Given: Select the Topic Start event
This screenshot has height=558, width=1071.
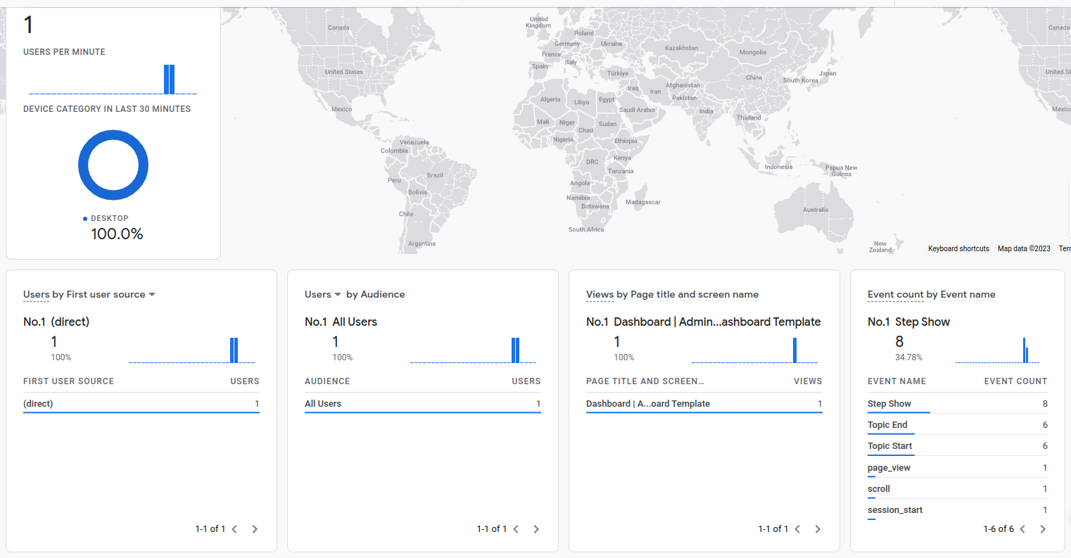Looking at the screenshot, I should (x=890, y=445).
